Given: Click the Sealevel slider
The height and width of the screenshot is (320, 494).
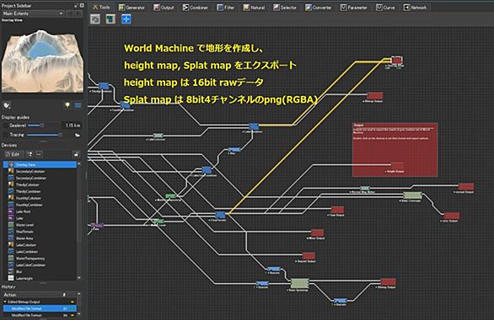Looking at the screenshot, I should tap(35, 125).
